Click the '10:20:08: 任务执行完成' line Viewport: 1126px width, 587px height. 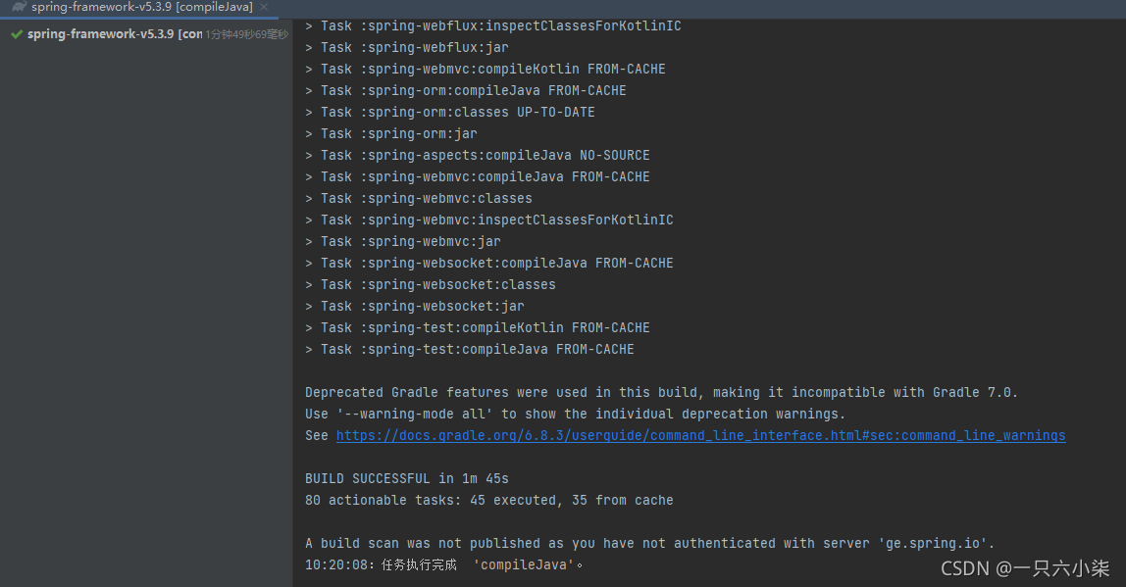pyautogui.click(x=443, y=564)
